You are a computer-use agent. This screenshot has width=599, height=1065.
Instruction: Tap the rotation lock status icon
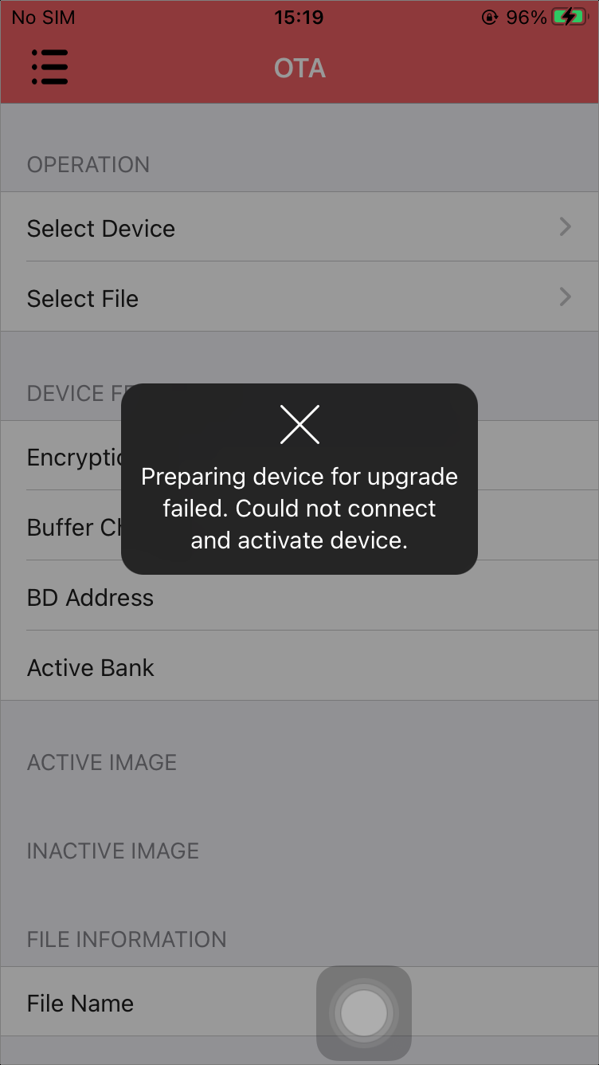[x=490, y=18]
